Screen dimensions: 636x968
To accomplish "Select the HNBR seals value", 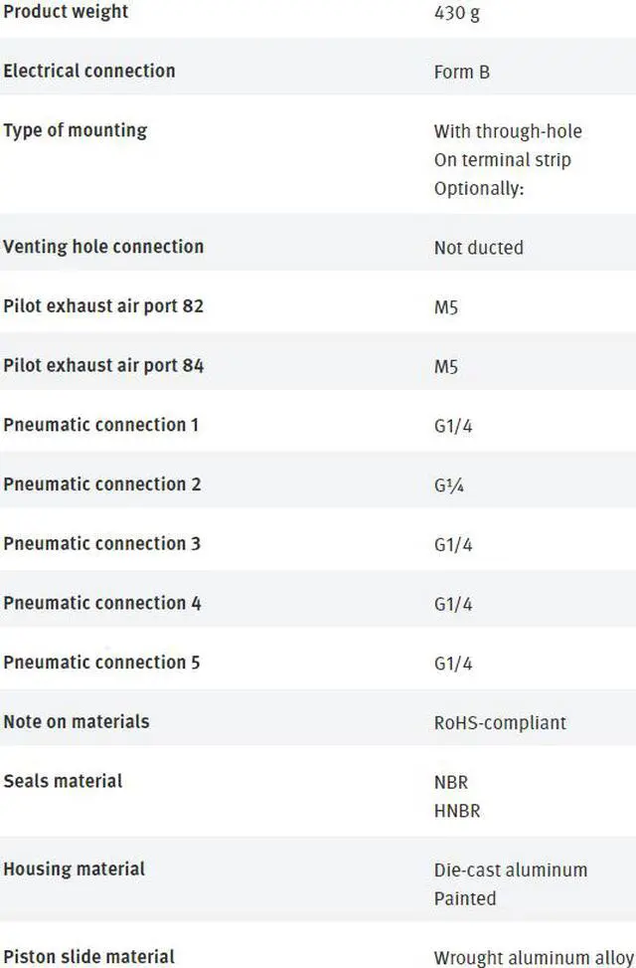I will tap(456, 811).
